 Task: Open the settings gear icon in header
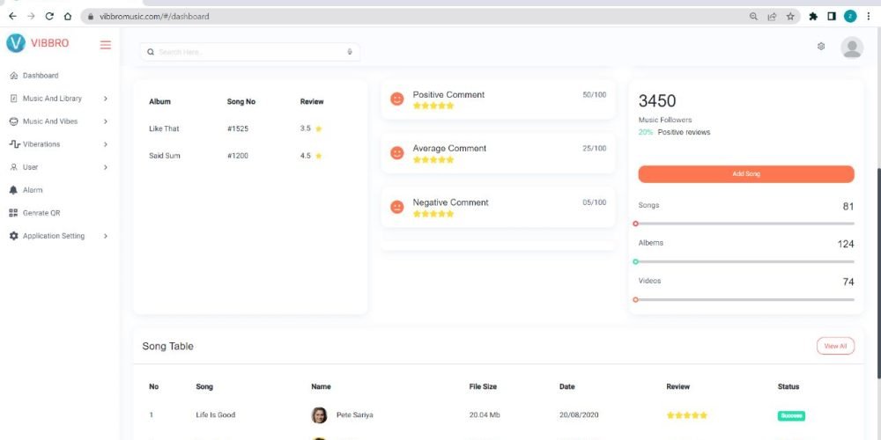[x=821, y=47]
